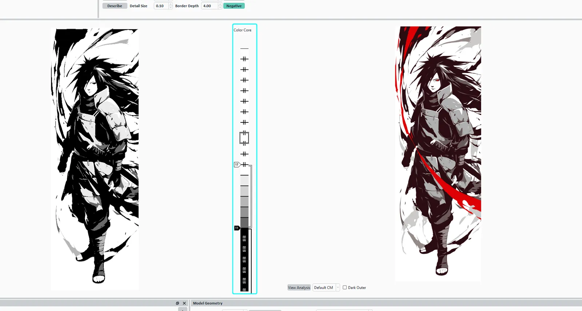Viewport: 582px width, 311px height.
Task: Float the panel beside Model Geometry
Action: tap(178, 303)
